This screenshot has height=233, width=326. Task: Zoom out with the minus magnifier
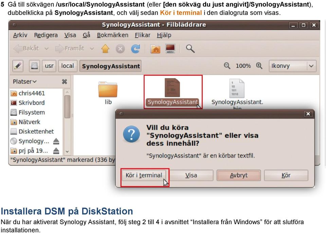click(227, 66)
